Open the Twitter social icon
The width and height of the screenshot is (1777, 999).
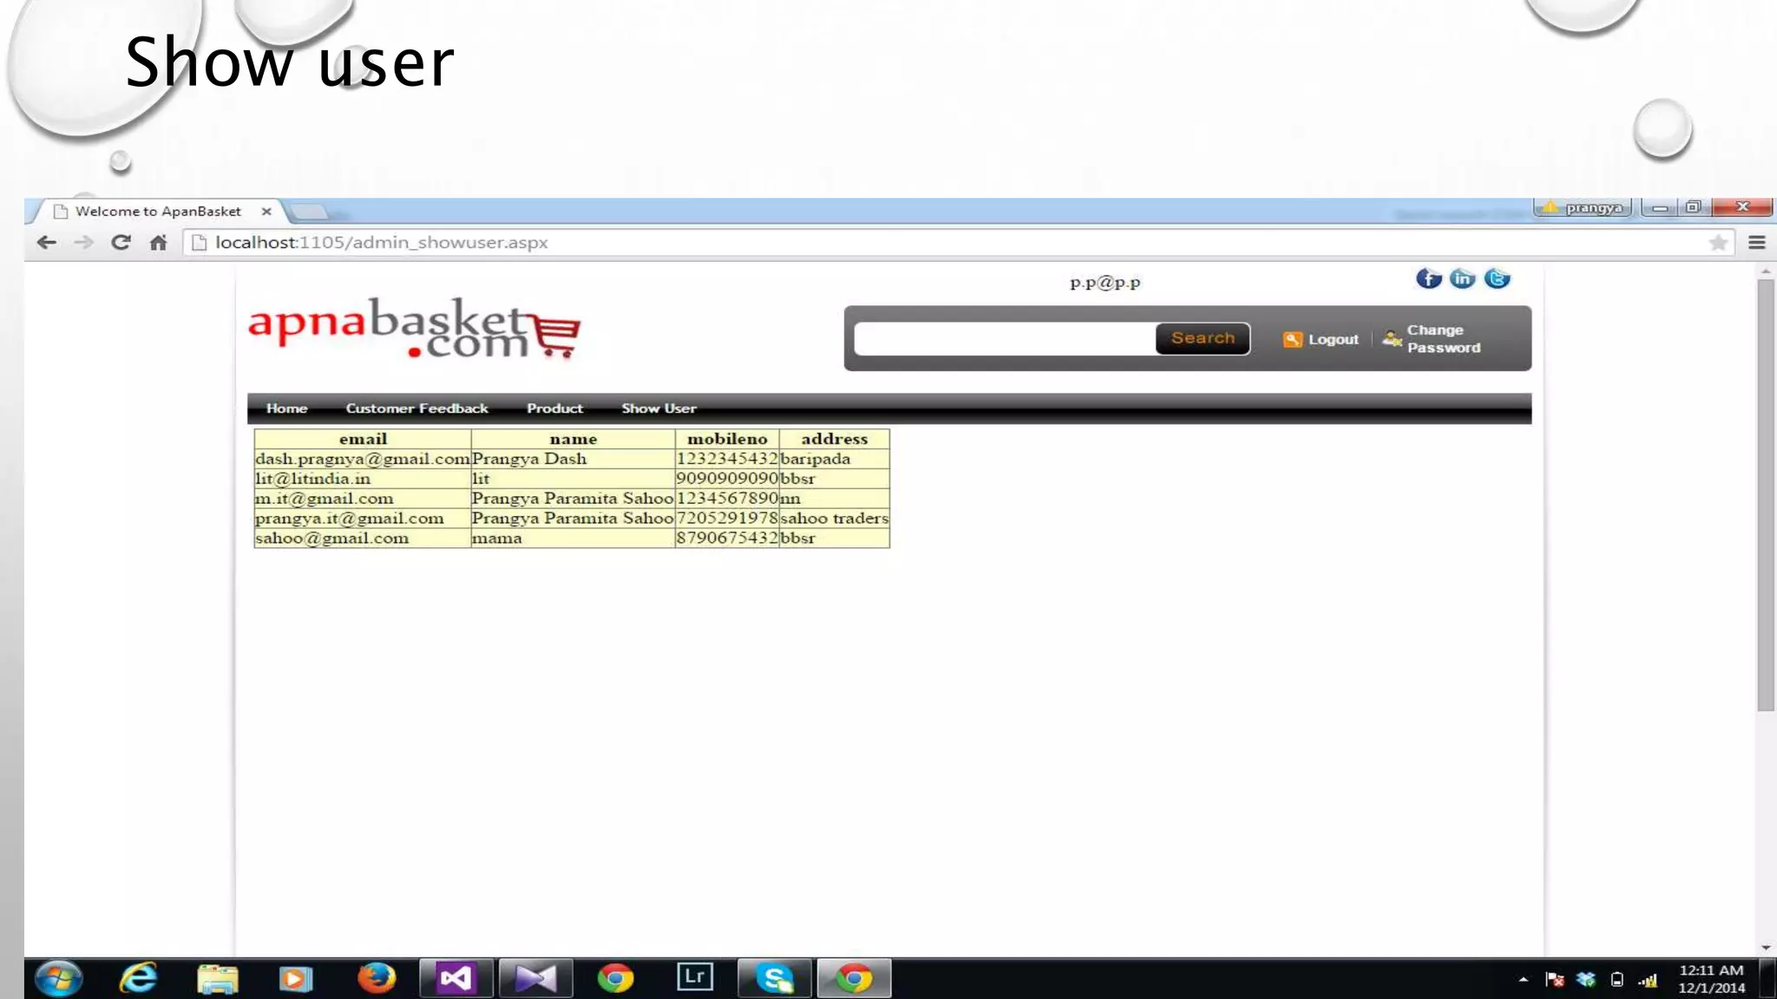pos(1497,278)
